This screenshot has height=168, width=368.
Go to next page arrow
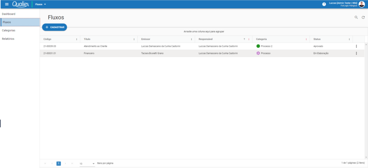coord(65,163)
